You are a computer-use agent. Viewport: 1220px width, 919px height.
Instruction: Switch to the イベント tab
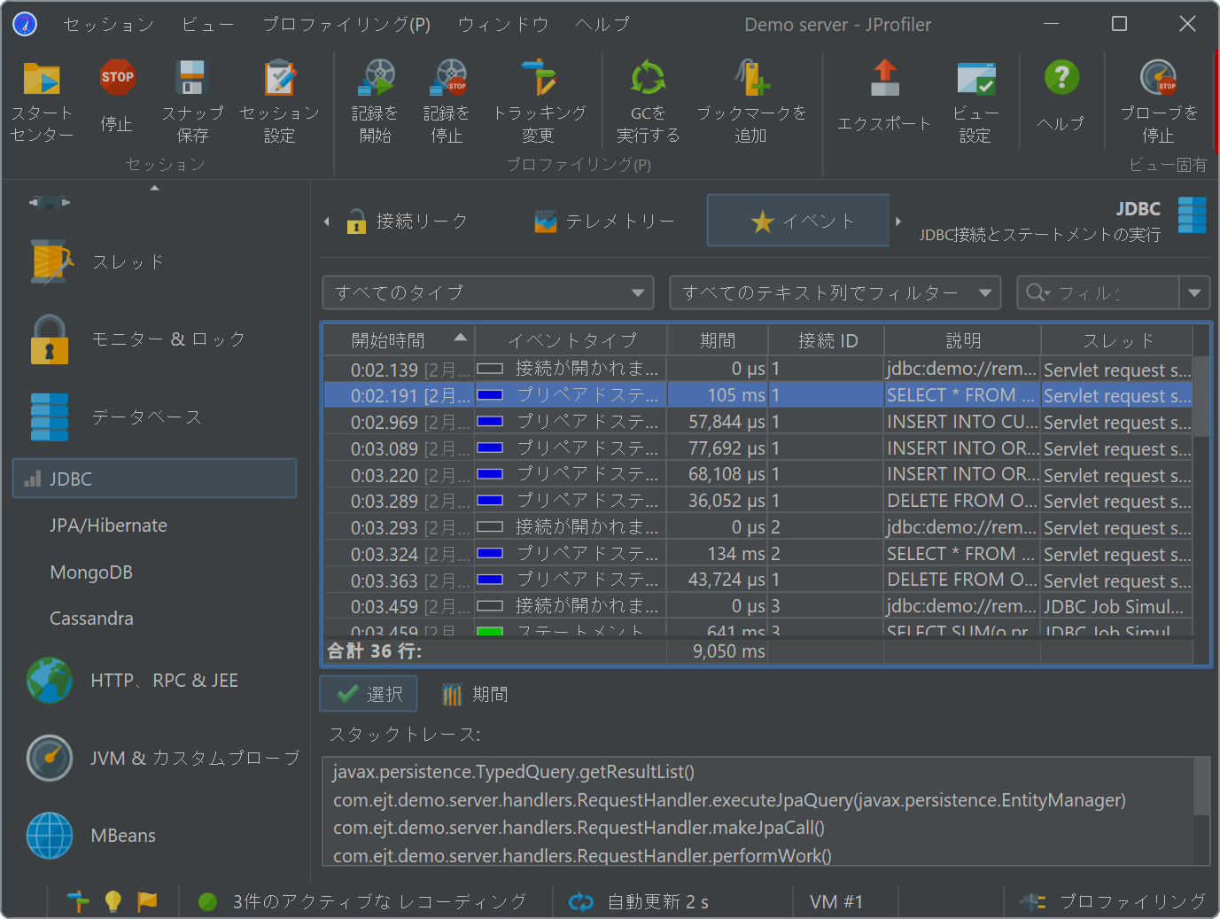(x=798, y=221)
